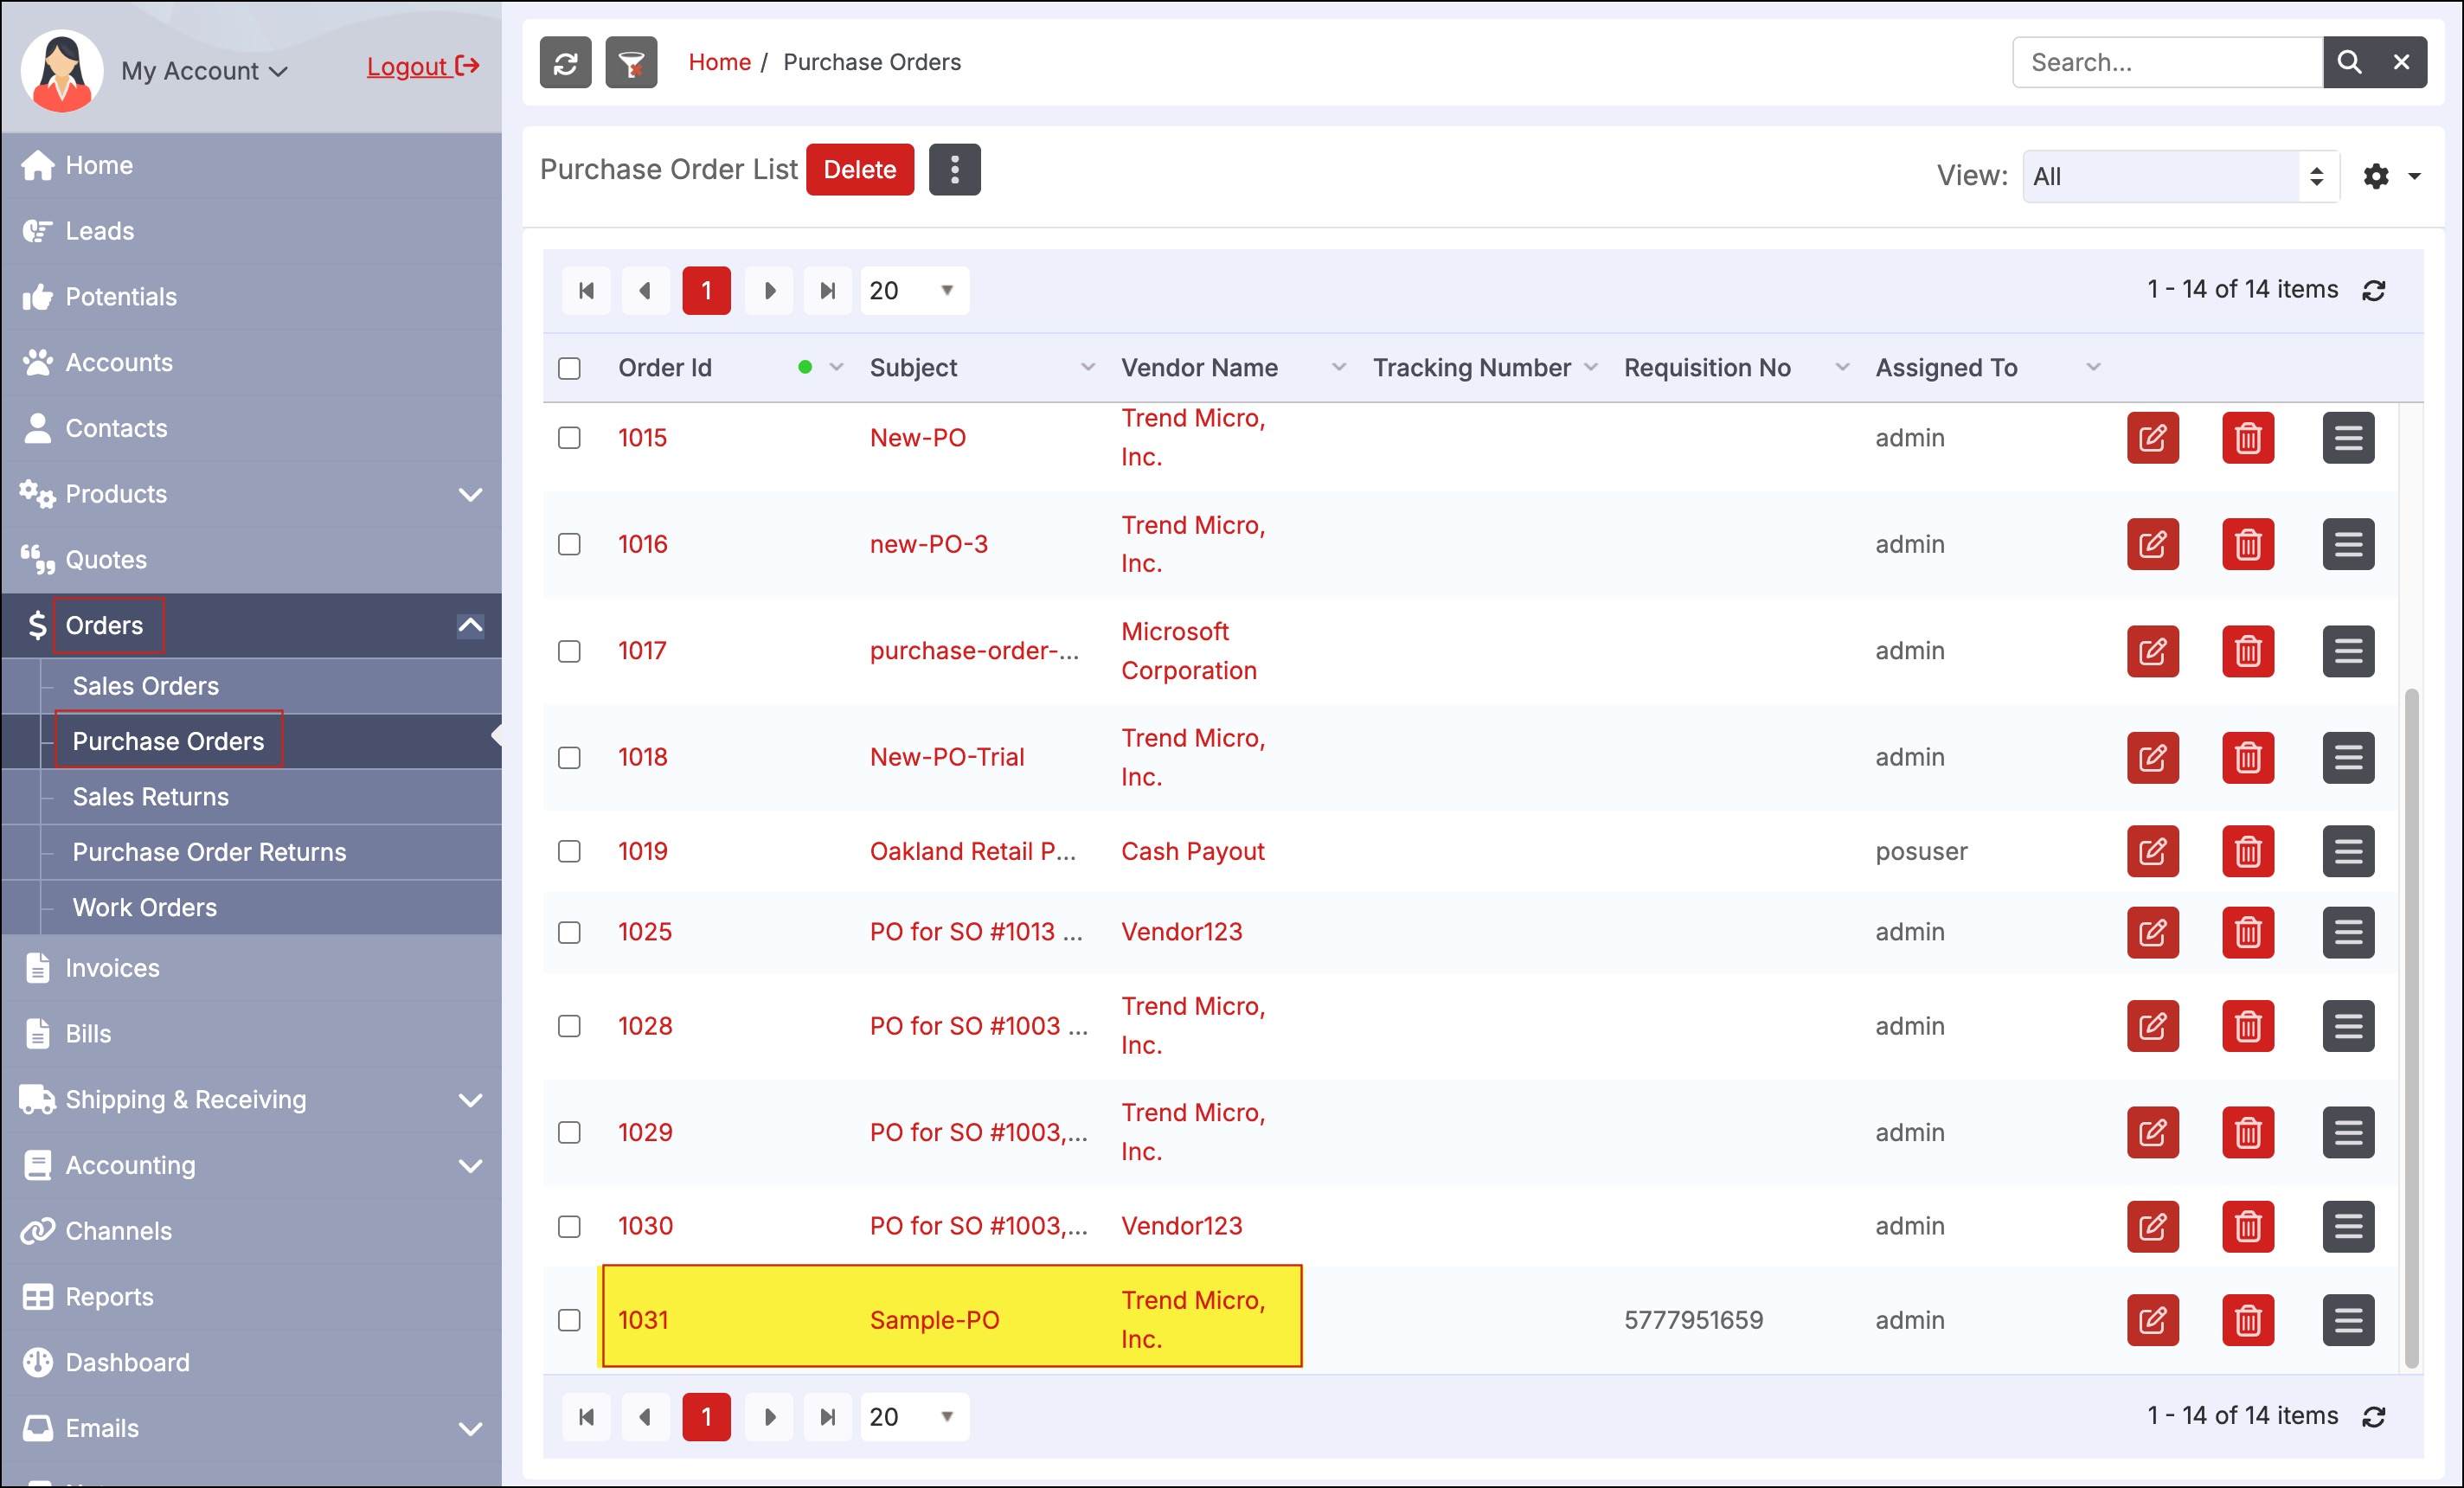Open the top page size dropdown
The width and height of the screenshot is (2464, 1488).
point(913,291)
